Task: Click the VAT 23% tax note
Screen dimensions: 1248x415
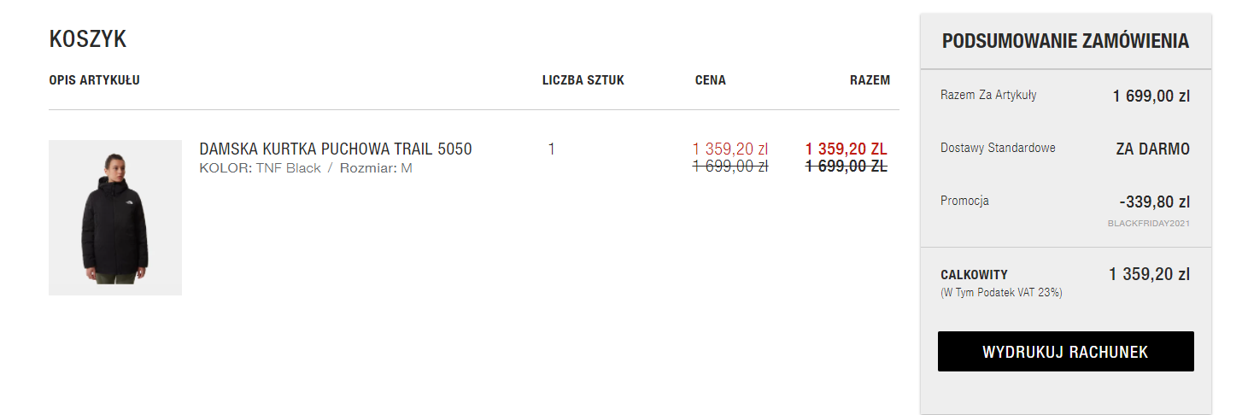Action: coord(1001,293)
